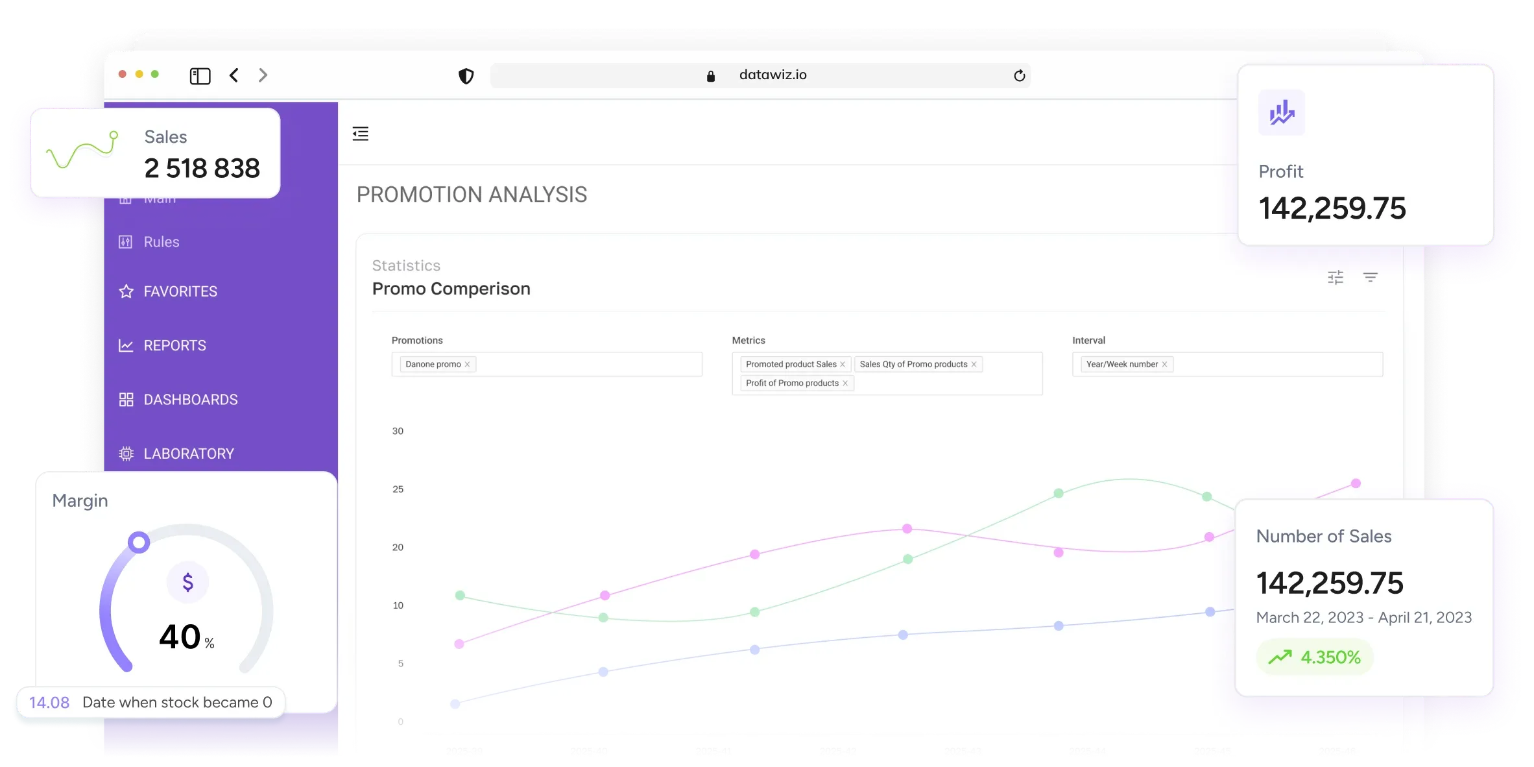
Task: Click the Sales value 2 518 838
Action: pyautogui.click(x=202, y=169)
